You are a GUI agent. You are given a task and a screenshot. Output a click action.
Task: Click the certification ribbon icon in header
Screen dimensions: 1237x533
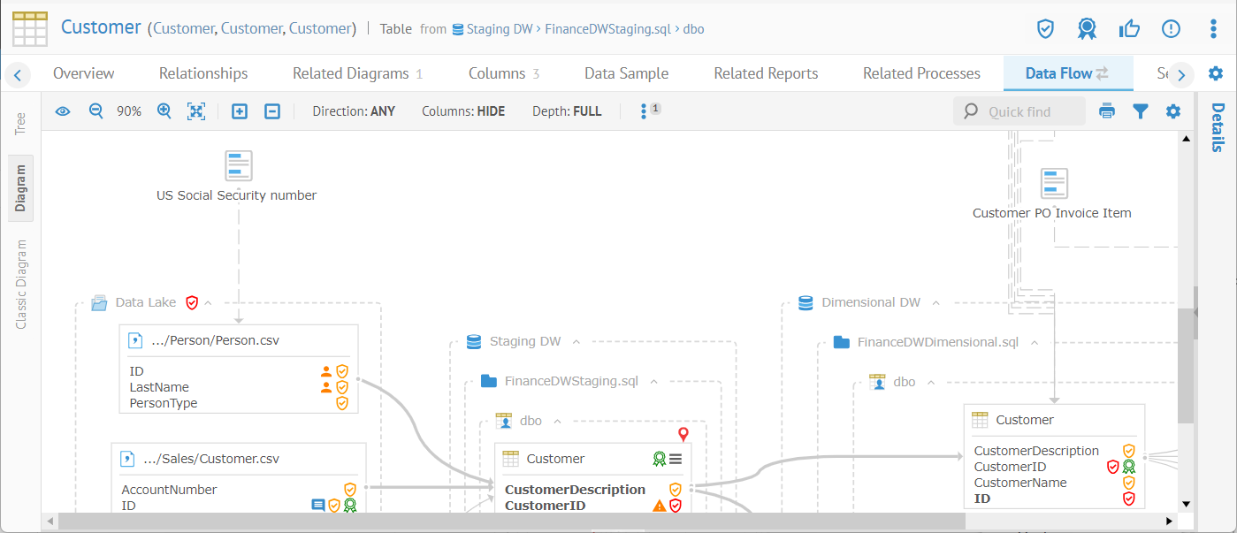click(1087, 29)
